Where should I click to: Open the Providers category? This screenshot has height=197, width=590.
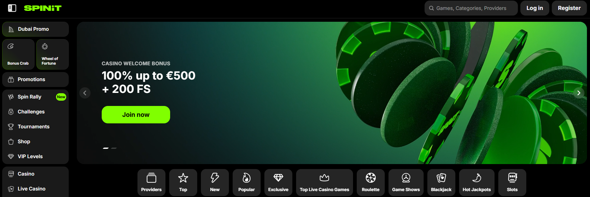pyautogui.click(x=151, y=182)
